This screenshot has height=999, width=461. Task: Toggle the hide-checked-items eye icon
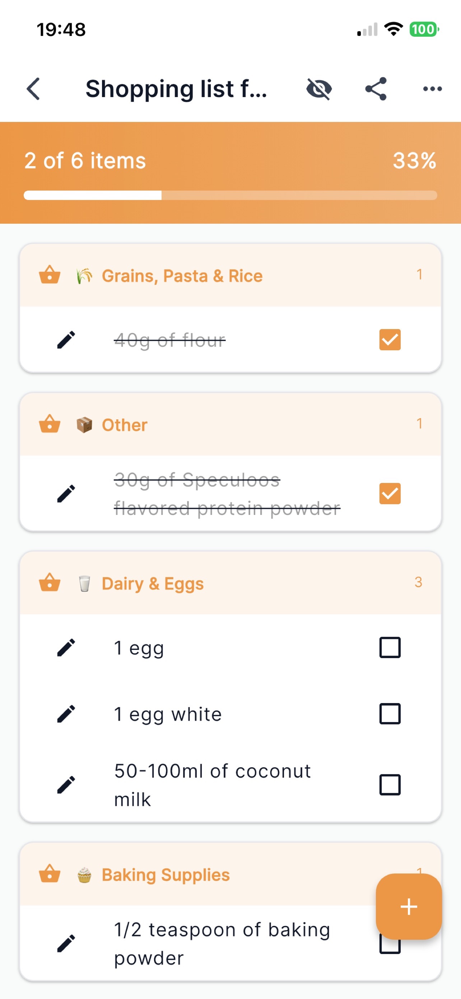[319, 89]
